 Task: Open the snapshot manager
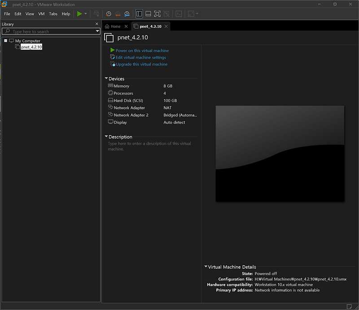pos(127,14)
